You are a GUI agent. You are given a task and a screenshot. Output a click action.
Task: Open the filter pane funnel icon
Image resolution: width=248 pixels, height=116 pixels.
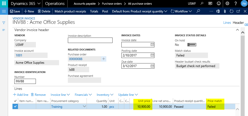tap(4, 23)
